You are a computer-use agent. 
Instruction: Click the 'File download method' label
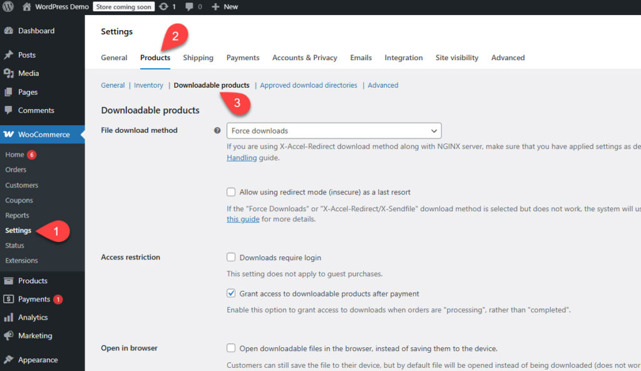pos(139,130)
